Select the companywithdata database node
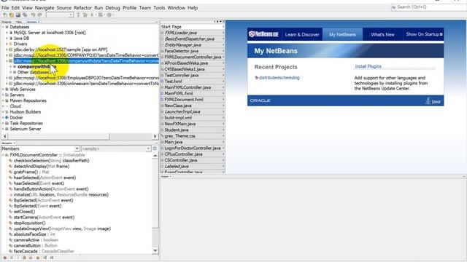 click(x=36, y=66)
